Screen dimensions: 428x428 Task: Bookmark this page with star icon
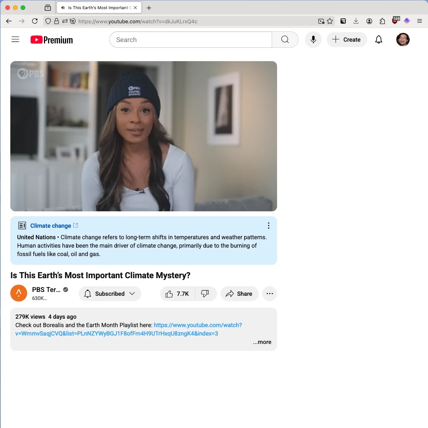click(x=330, y=21)
